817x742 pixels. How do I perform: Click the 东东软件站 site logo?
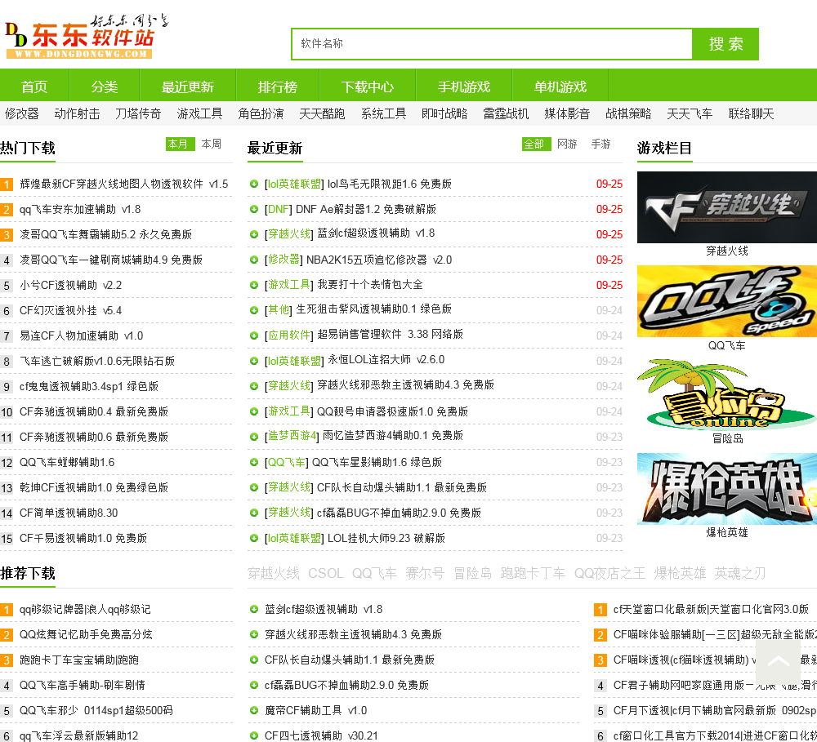pos(86,37)
